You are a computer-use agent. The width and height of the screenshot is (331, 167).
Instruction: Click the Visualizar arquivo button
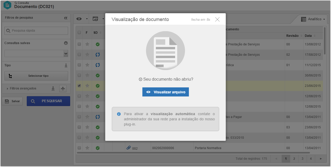pyautogui.click(x=165, y=92)
